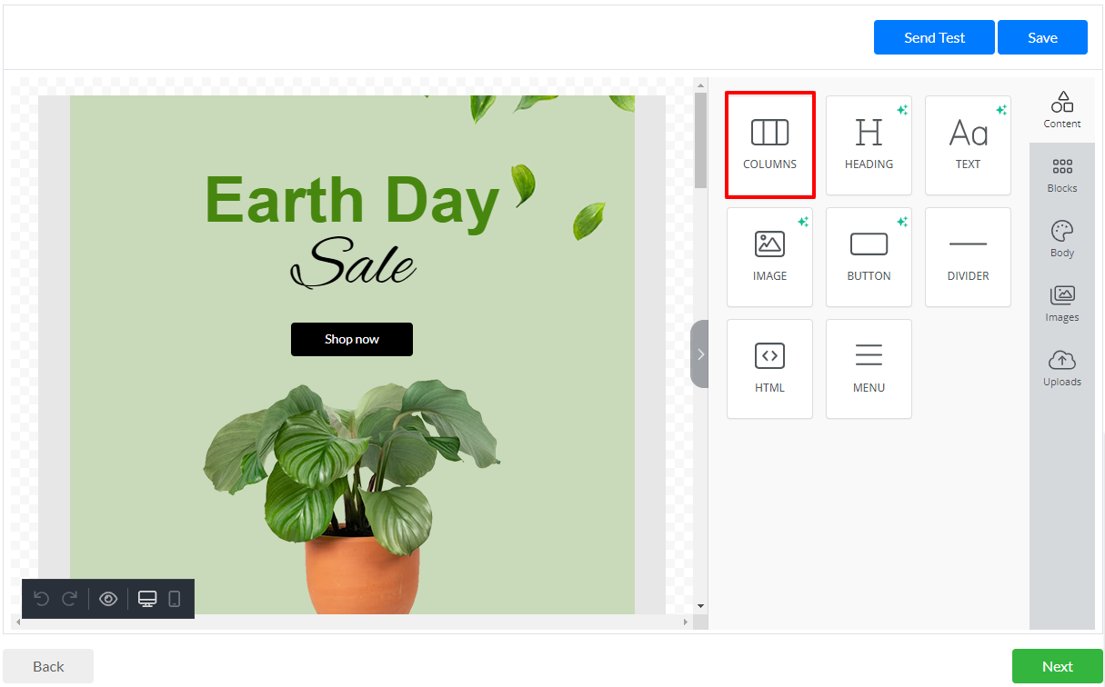Toggle the preview eye icon
Image resolution: width=1105 pixels, height=687 pixels.
(x=108, y=599)
